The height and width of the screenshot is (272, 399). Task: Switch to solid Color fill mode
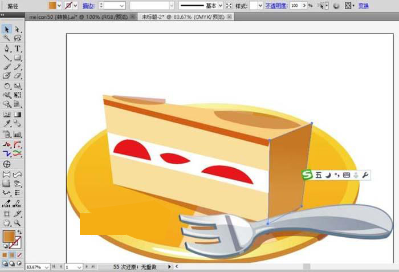pyautogui.click(x=5, y=255)
